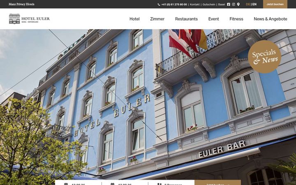Switch site language to DE
This screenshot has height=185, width=296.
[x=248, y=5]
